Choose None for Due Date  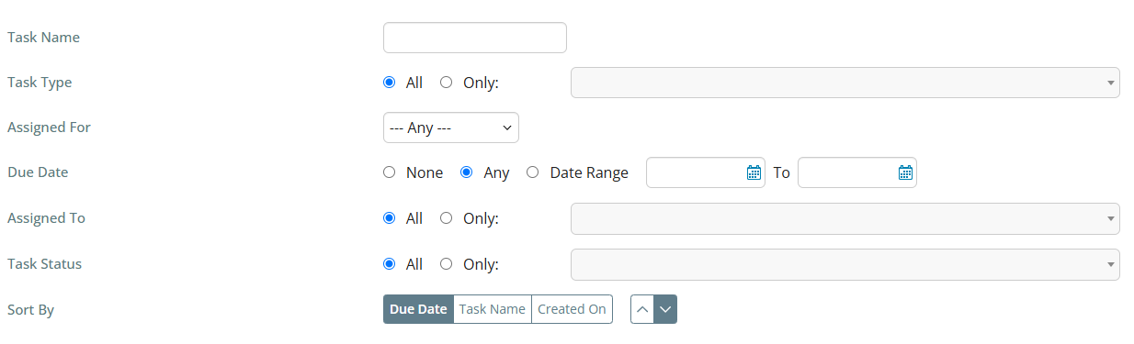pyautogui.click(x=389, y=172)
